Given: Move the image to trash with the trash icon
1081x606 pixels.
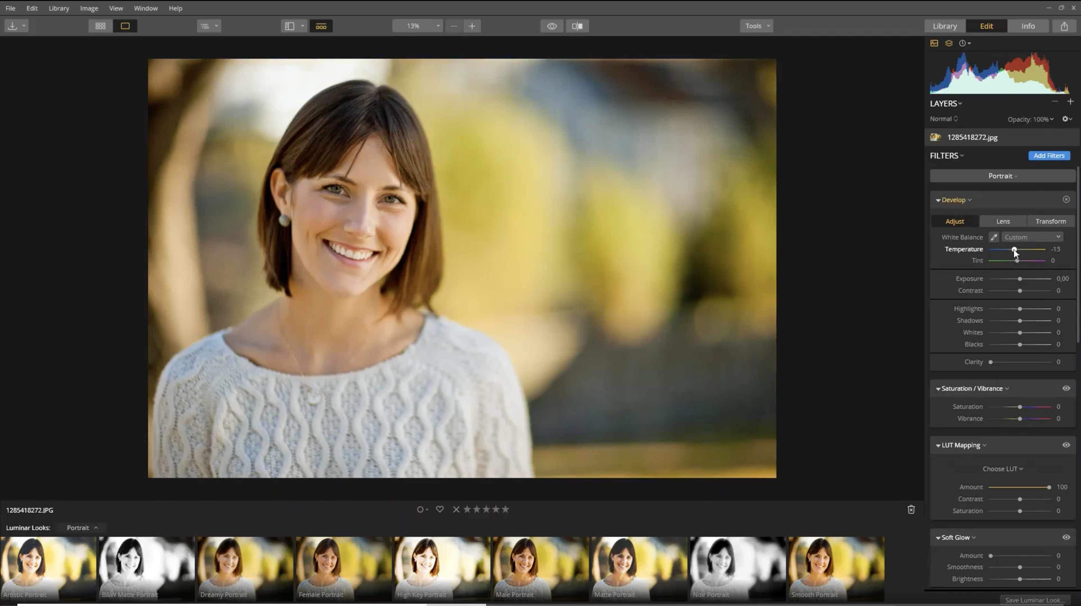Looking at the screenshot, I should pos(911,510).
